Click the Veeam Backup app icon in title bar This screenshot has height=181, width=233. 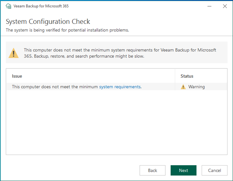point(8,6)
